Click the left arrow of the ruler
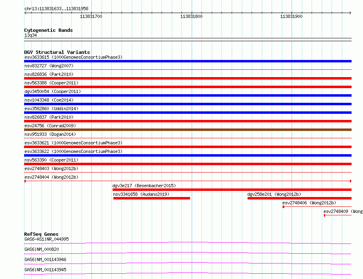 click(x=25, y=13)
